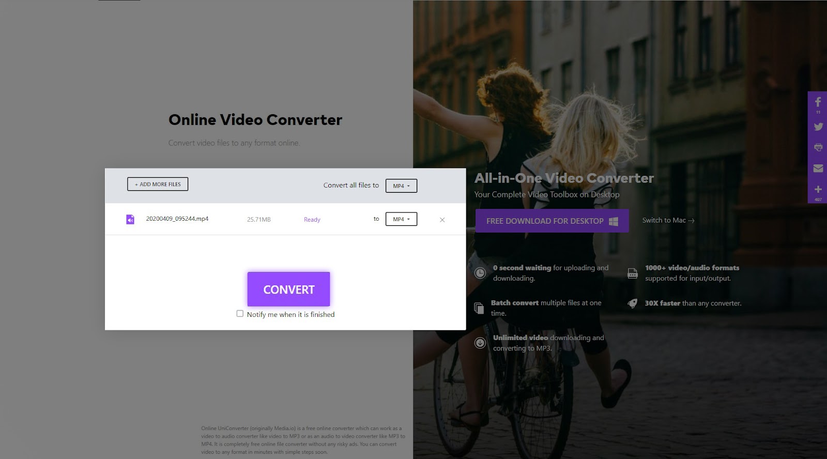Click the 30X faster than any converter text

693,303
